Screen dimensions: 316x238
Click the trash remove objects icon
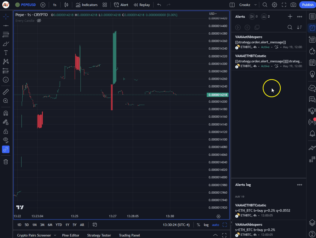(x=6, y=162)
